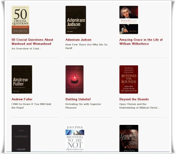Select the Beyond the Bounds red cover
176x154 pixels.
129,79
